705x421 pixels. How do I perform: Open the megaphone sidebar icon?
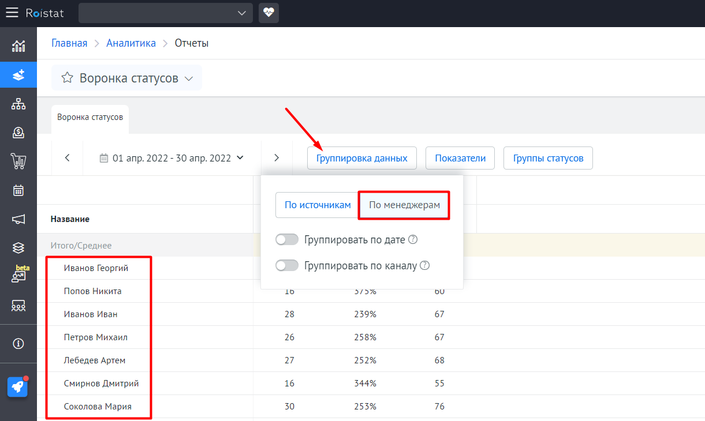(x=18, y=219)
